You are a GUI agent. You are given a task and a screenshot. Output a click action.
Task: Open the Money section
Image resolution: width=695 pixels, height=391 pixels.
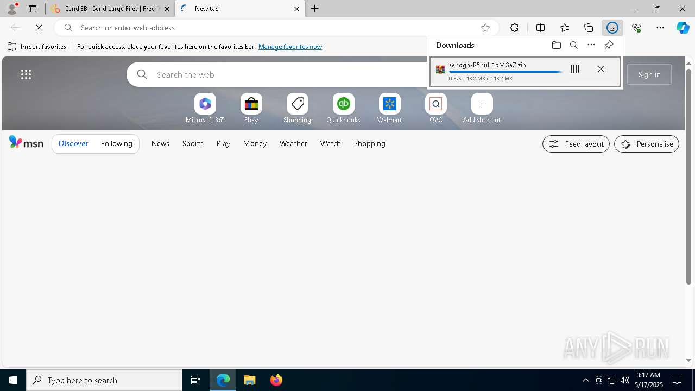tap(255, 143)
